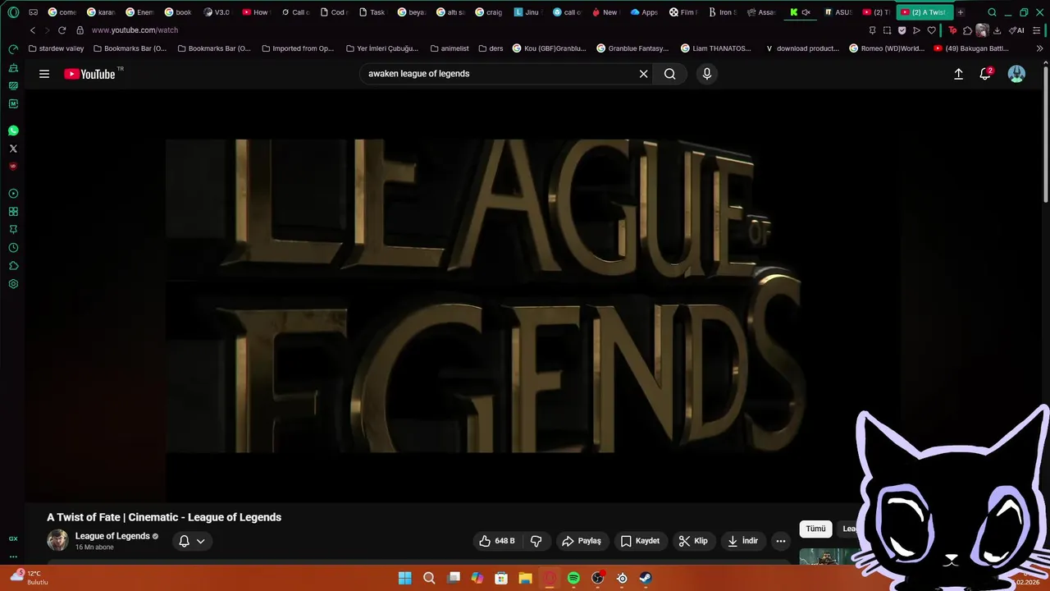Open the YouTube account avatar menu

(1016, 74)
